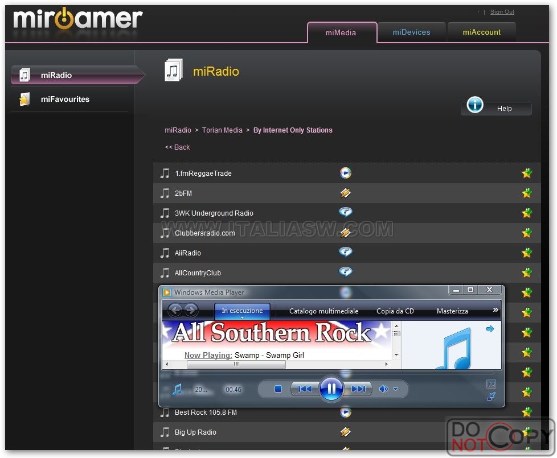Select In esecuzione tab in Media Player
Image resolution: width=557 pixels, height=458 pixels.
242,311
